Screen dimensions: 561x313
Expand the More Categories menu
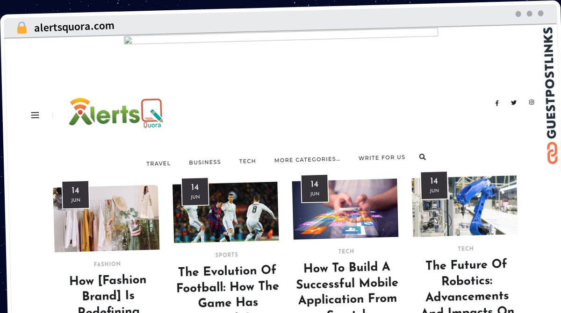(307, 160)
